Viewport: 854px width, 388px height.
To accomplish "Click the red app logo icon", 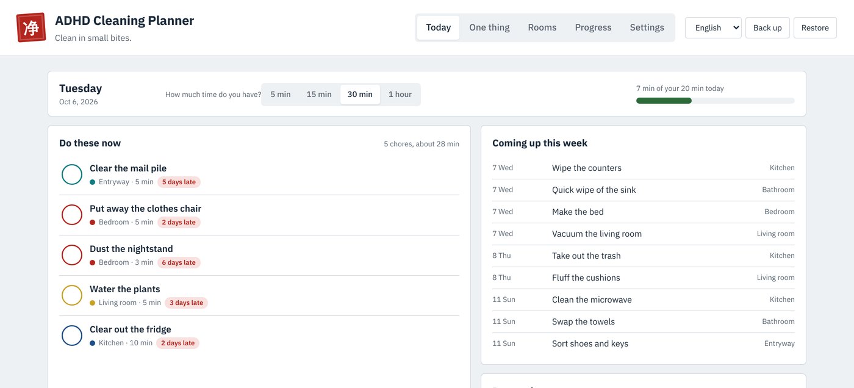I will [31, 27].
